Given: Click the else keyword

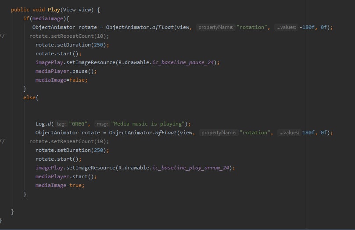Looking at the screenshot, I should (x=29, y=97).
